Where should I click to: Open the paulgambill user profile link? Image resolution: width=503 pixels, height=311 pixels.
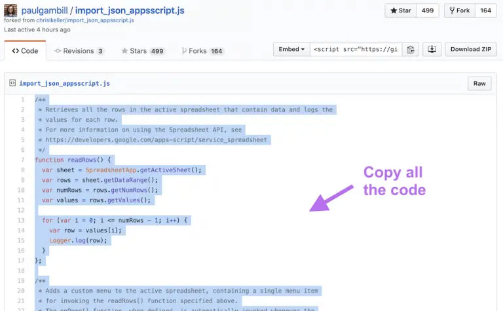(45, 10)
